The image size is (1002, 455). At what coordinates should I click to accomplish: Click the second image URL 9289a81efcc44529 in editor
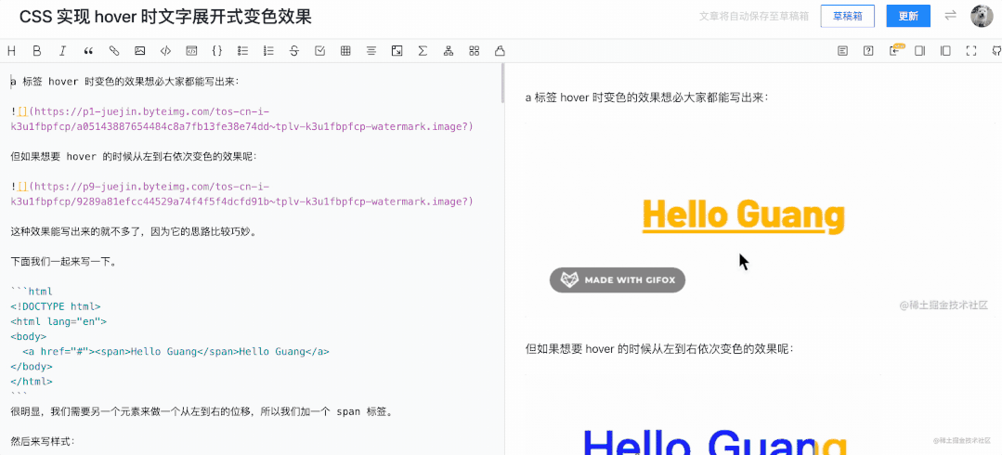click(242, 194)
